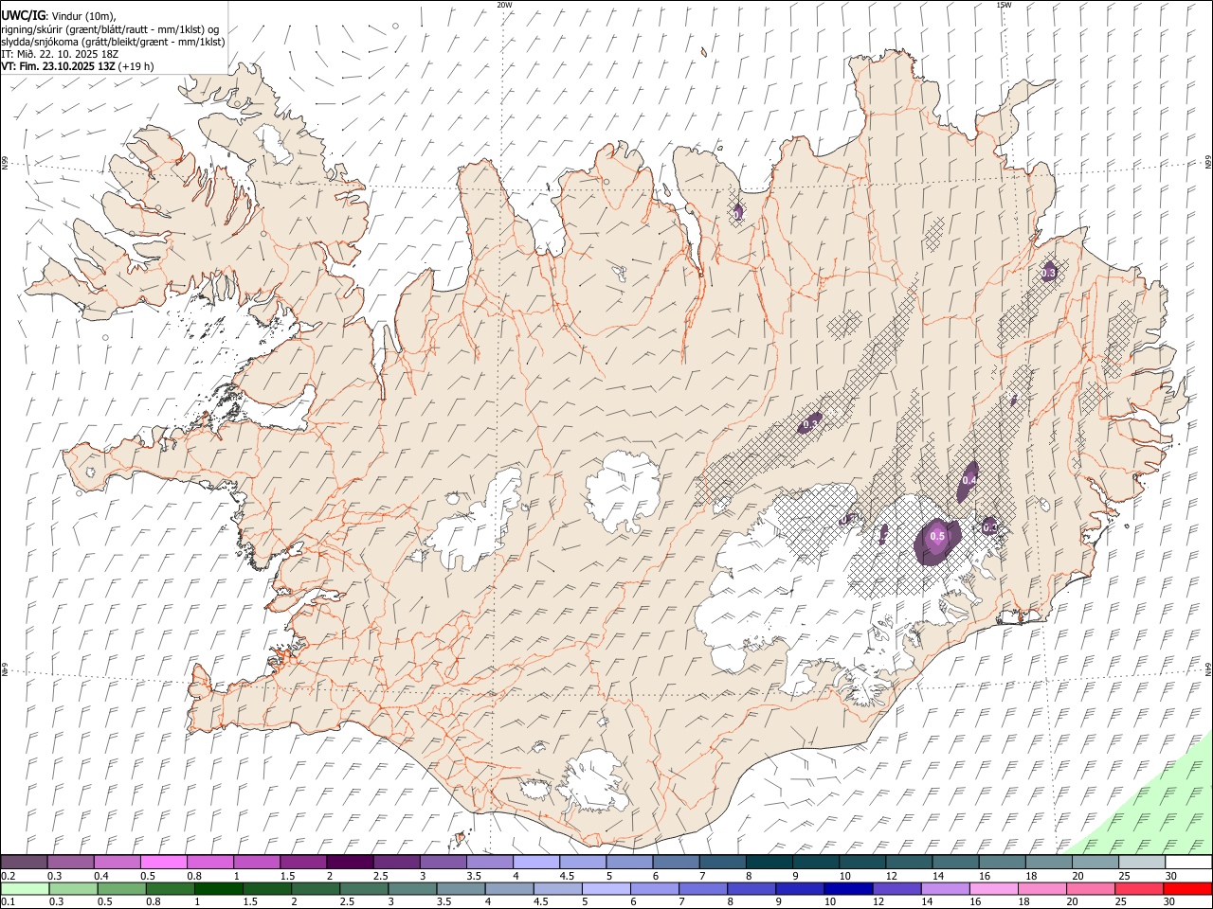This screenshot has width=1213, height=909.
Task: Click the 30 value under the red swatch
Action: (1170, 901)
